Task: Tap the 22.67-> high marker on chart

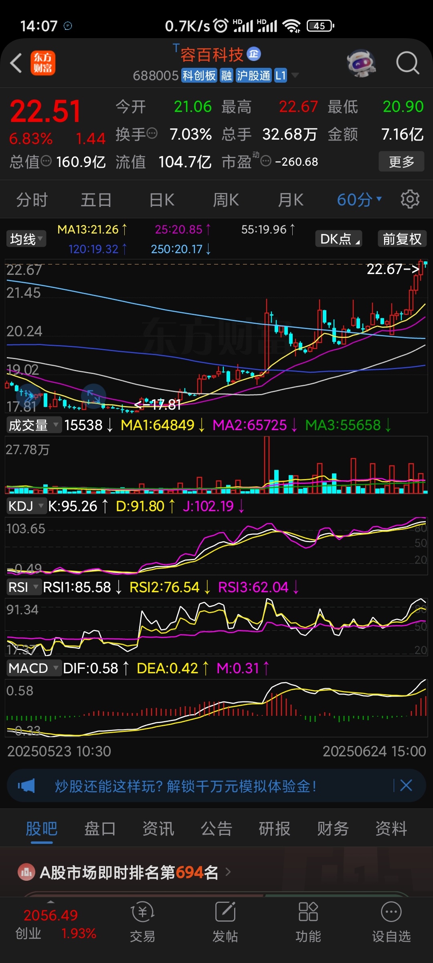Action: point(393,269)
